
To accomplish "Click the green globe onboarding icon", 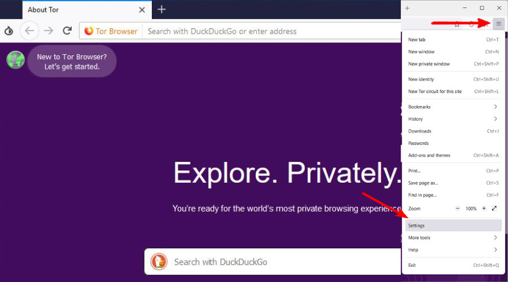I will tap(16, 60).
